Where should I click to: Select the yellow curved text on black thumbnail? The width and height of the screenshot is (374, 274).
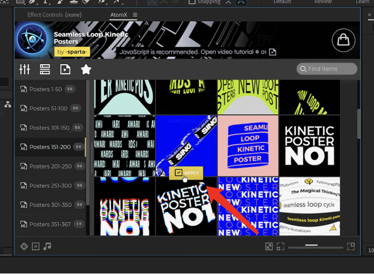pyautogui.click(x=186, y=97)
